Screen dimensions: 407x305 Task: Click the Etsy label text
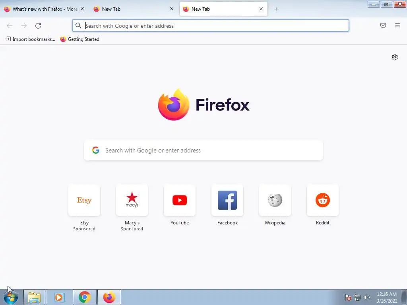tap(84, 223)
